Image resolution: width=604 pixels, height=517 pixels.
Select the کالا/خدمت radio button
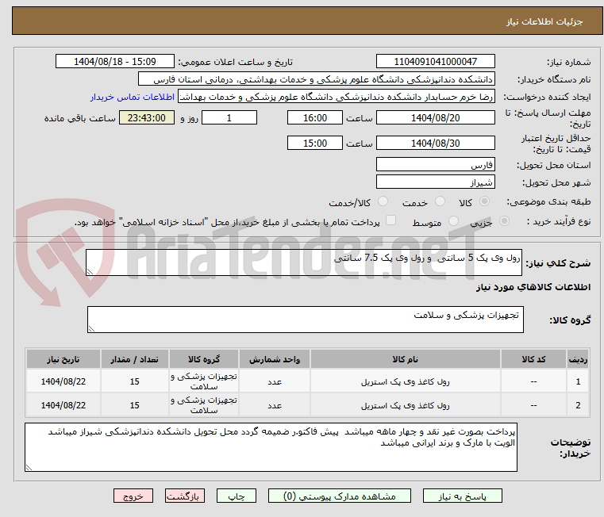(383, 201)
